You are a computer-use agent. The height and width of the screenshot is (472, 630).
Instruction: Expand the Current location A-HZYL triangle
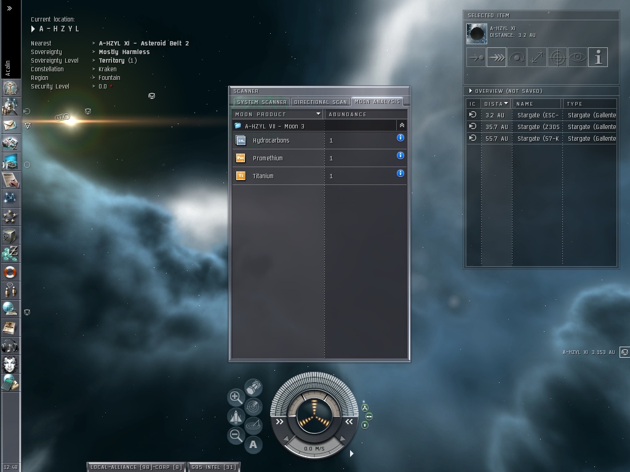tap(33, 29)
